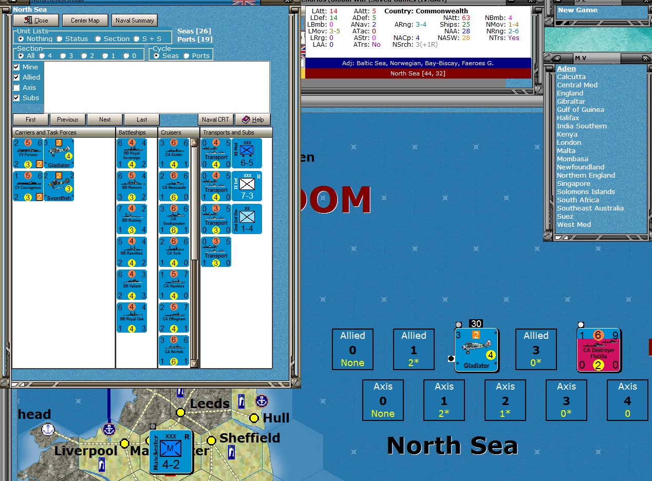Select the CV Furious carrier counter

[x=28, y=153]
